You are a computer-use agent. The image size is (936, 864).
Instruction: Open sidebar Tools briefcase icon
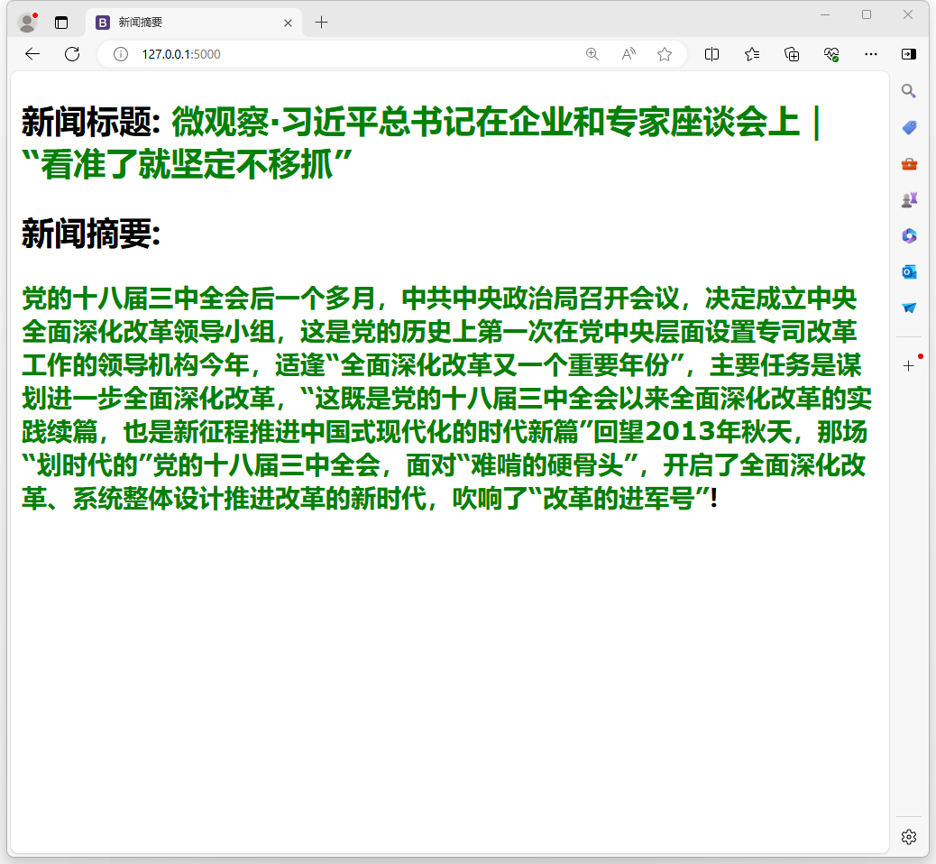tap(909, 163)
